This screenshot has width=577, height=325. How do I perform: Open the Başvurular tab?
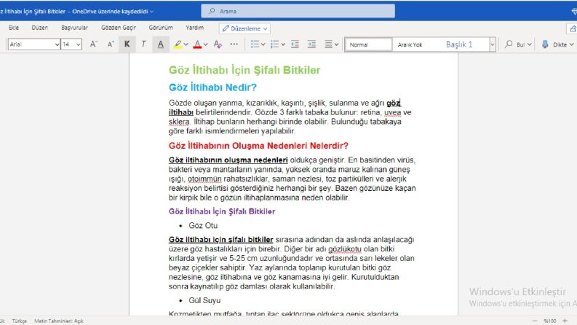(74, 28)
